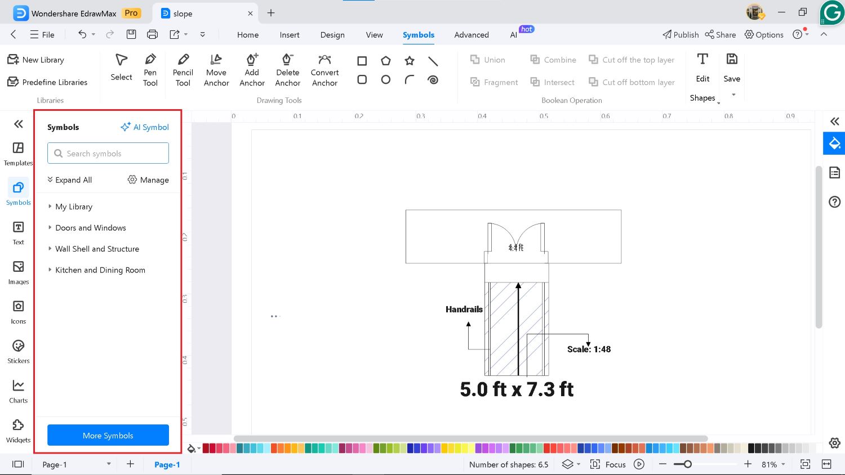Collapse the left sidebar panel
845x475 pixels.
[x=19, y=124]
